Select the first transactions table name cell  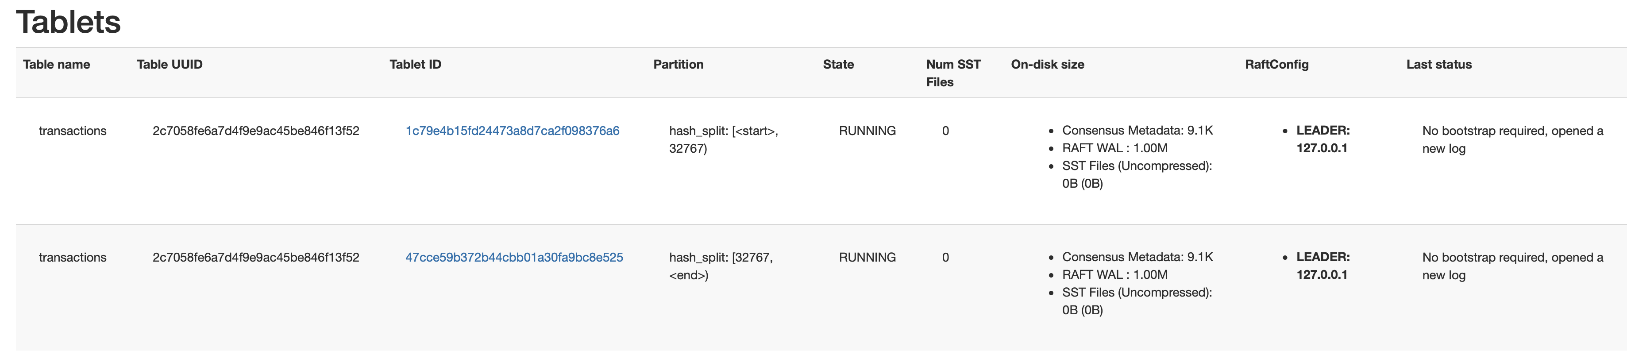73,131
